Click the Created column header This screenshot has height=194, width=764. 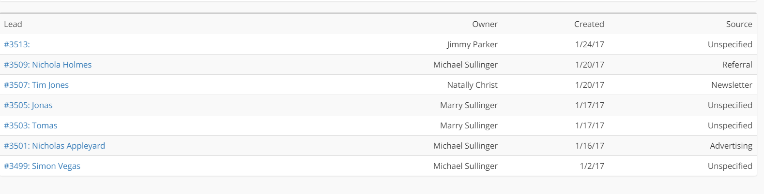589,24
